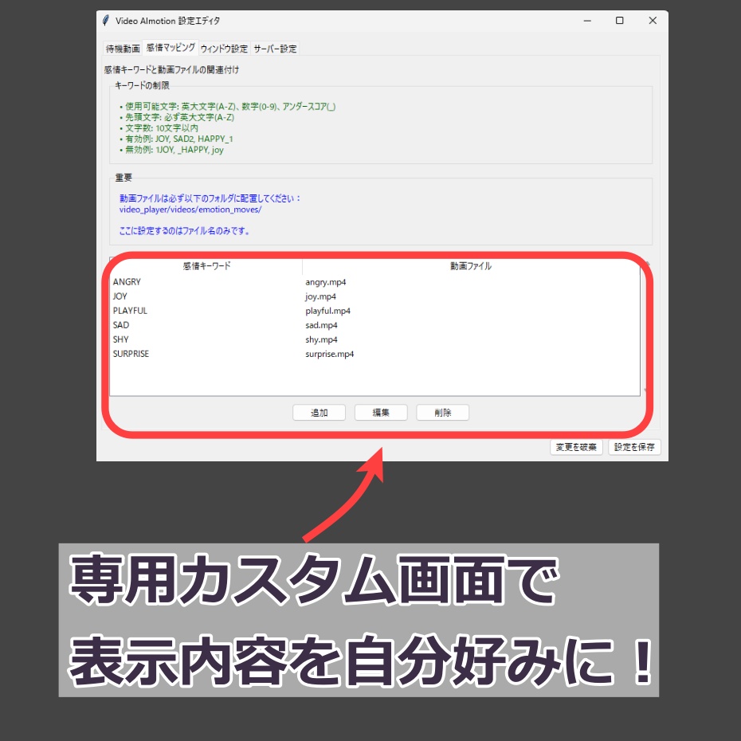
Task: Open the サーバー設定 tab
Action: [276, 47]
